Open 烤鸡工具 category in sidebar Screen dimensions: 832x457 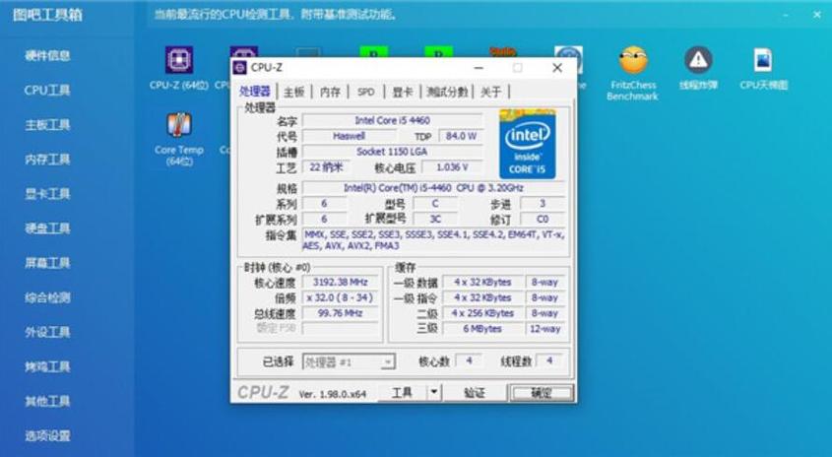[47, 366]
